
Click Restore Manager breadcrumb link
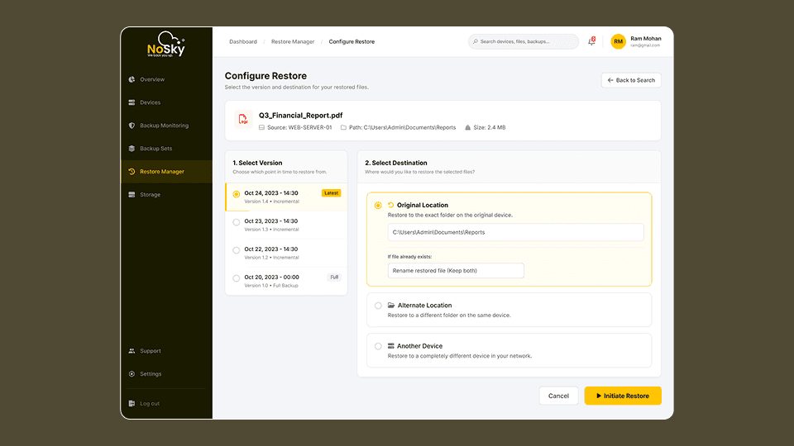click(293, 41)
